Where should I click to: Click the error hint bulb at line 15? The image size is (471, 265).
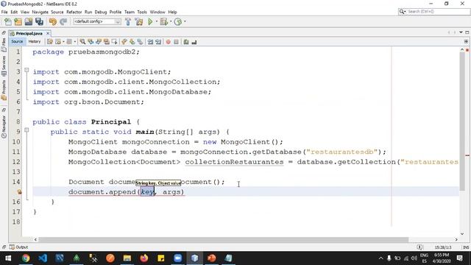[19, 191]
